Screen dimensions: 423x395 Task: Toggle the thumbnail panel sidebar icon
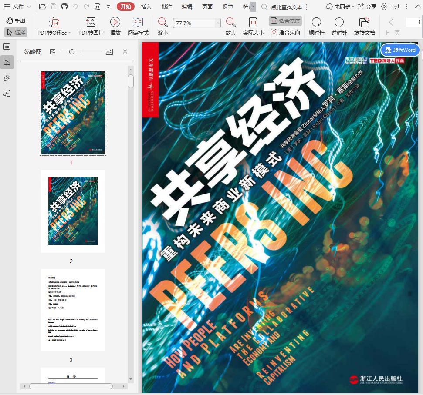tap(7, 62)
